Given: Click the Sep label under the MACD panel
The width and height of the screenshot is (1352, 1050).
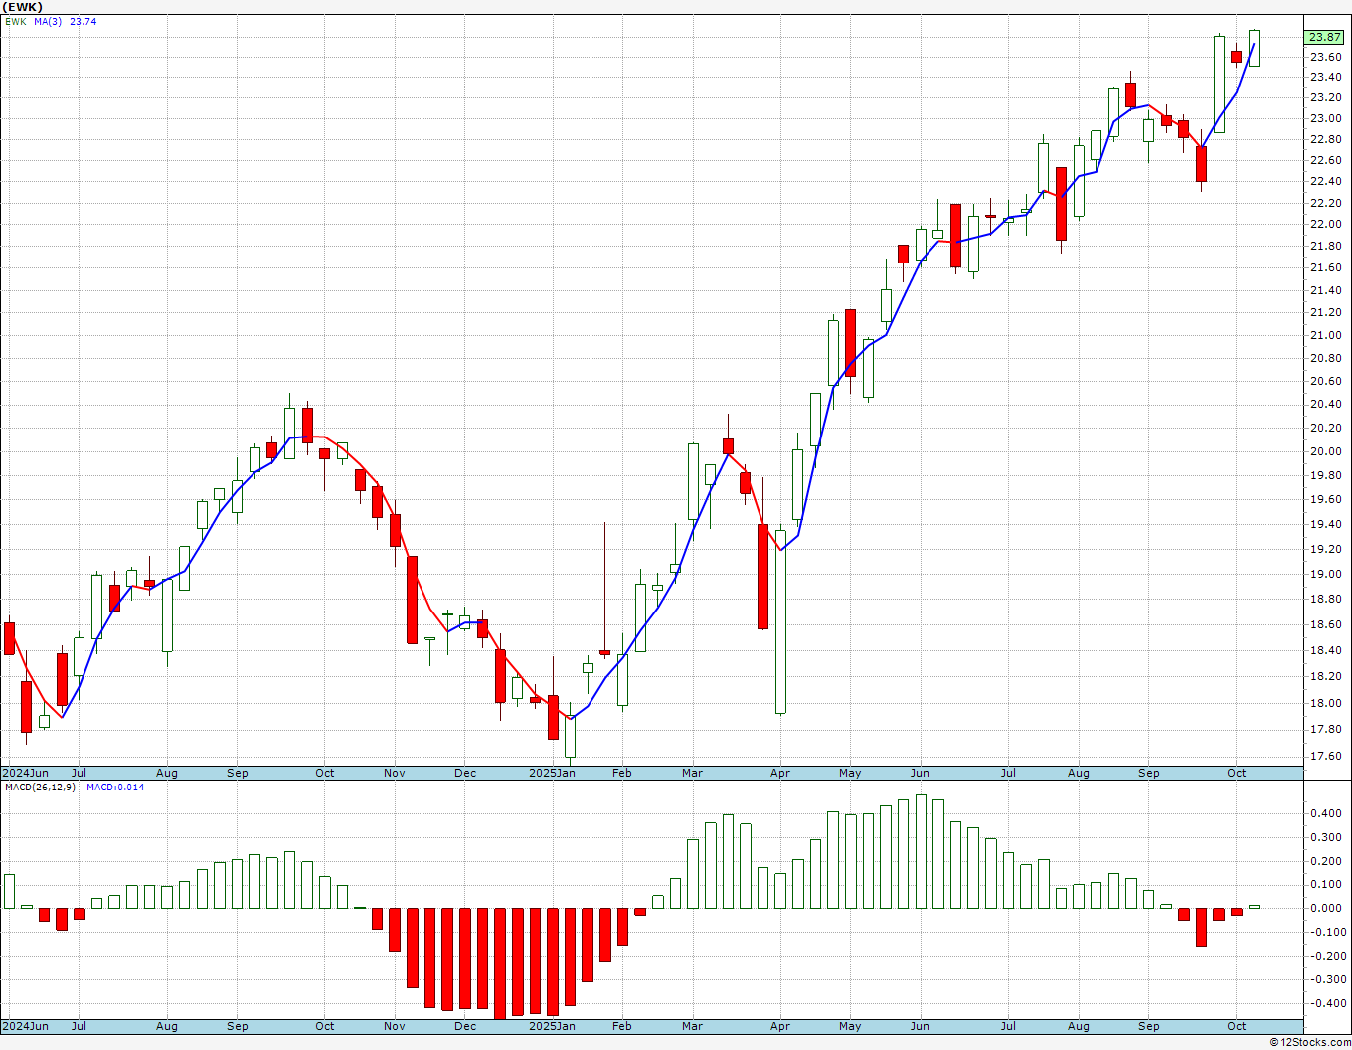Looking at the screenshot, I should 1148,1026.
